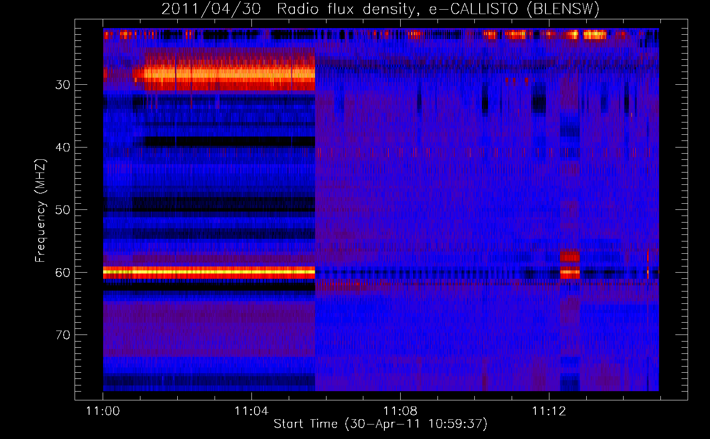
Task: Click the '30' frequency tick label
Action: (x=63, y=85)
